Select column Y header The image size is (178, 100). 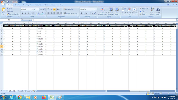tap(41, 23)
